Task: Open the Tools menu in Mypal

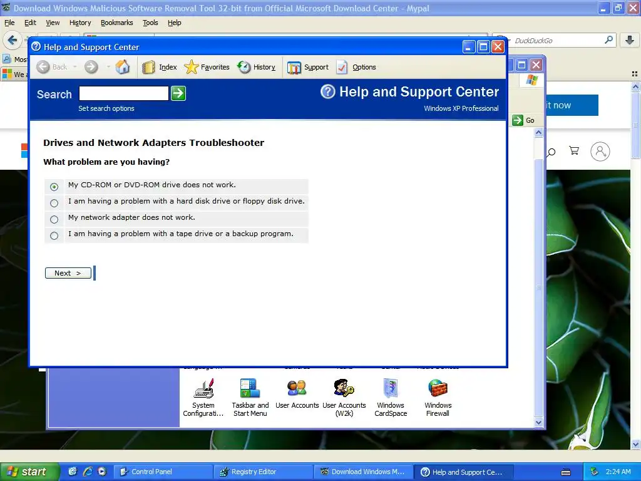Action: 150,23
